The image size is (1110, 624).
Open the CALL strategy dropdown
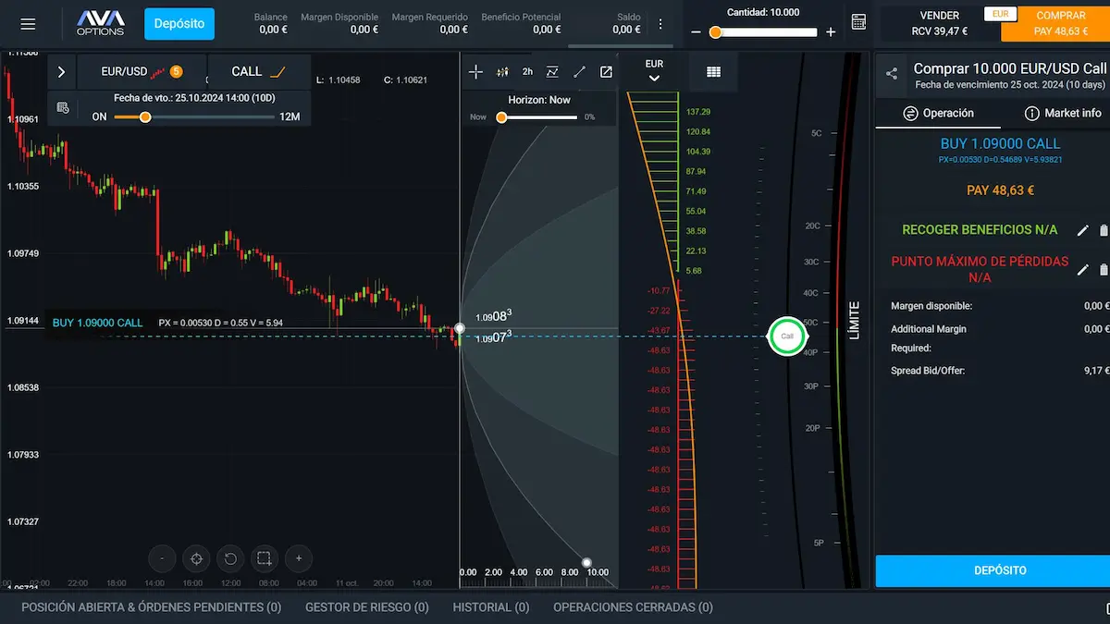coord(258,71)
